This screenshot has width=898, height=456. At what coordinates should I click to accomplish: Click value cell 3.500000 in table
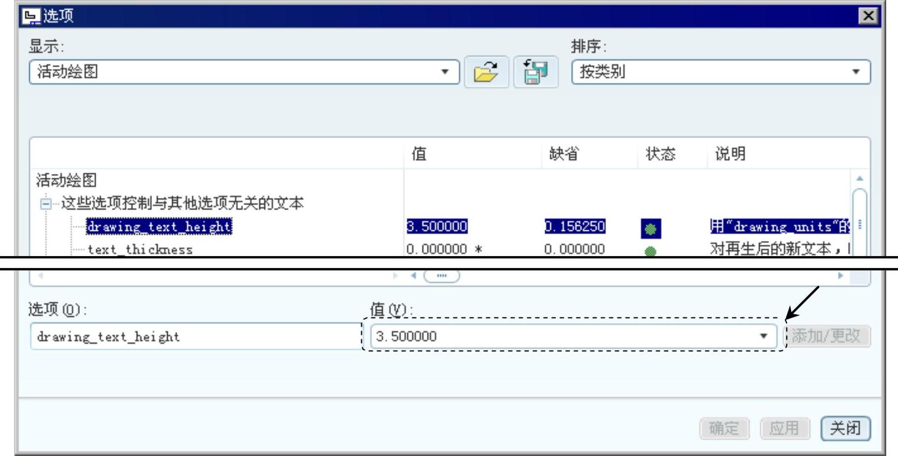tap(437, 226)
